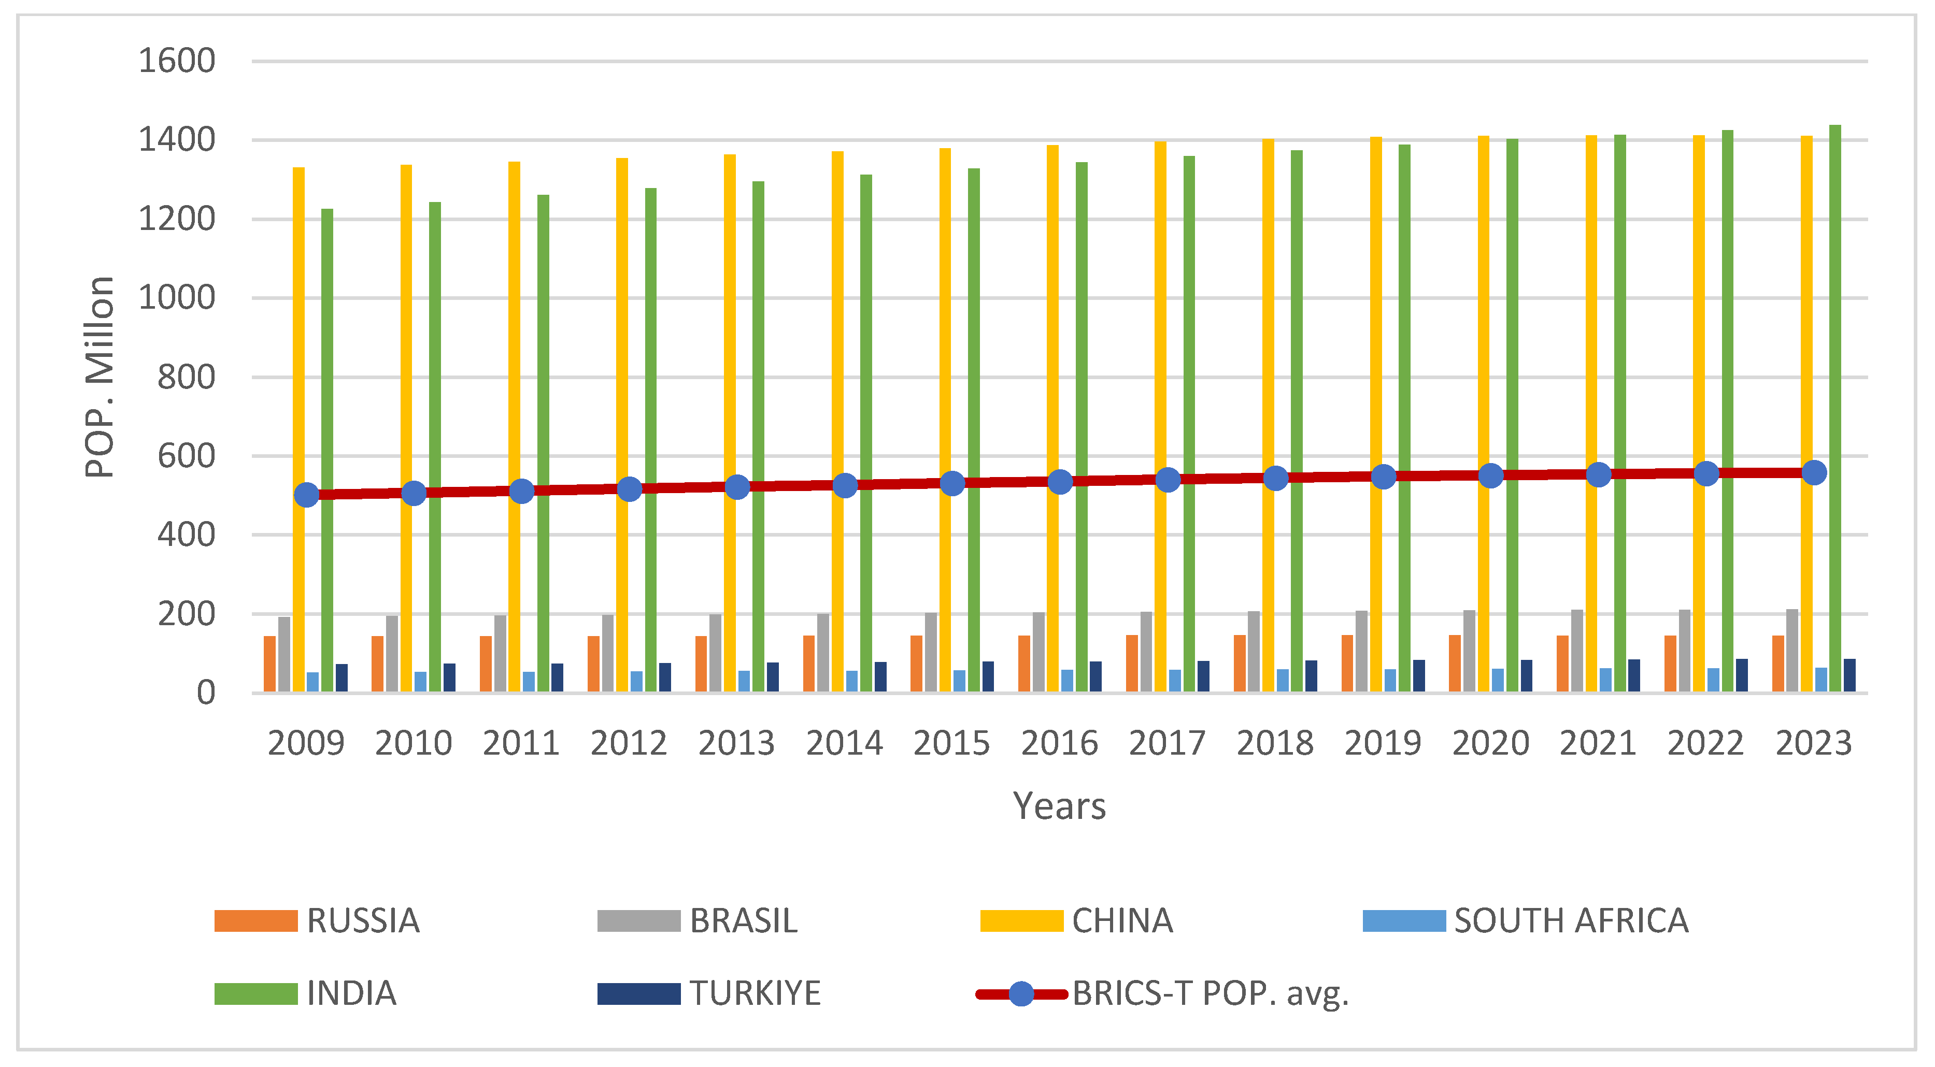This screenshot has width=1935, height=1067.
Task: Click the CHINA yellow legend swatch
Action: pyautogui.click(x=1021, y=920)
